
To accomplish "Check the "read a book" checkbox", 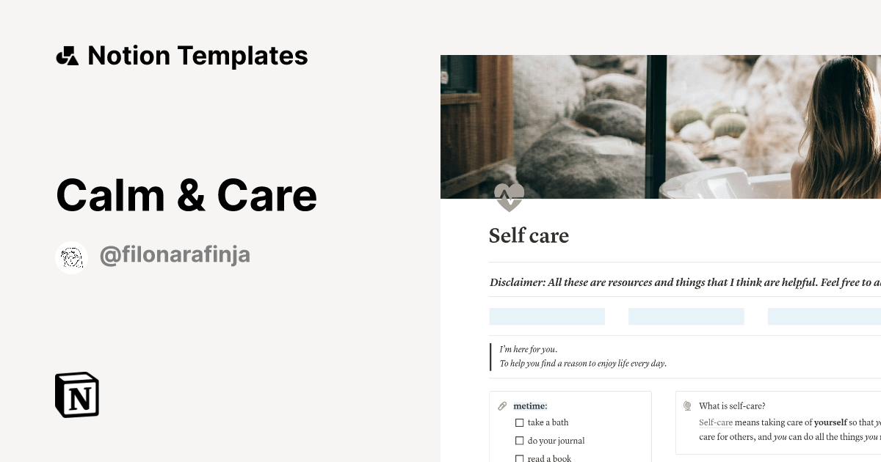I will point(520,458).
